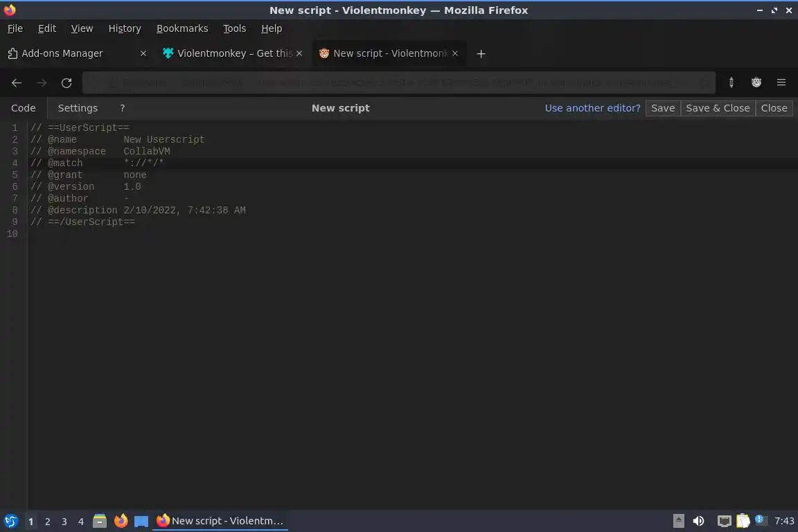Open the Bookmarks menu
The image size is (798, 532).
click(x=182, y=28)
